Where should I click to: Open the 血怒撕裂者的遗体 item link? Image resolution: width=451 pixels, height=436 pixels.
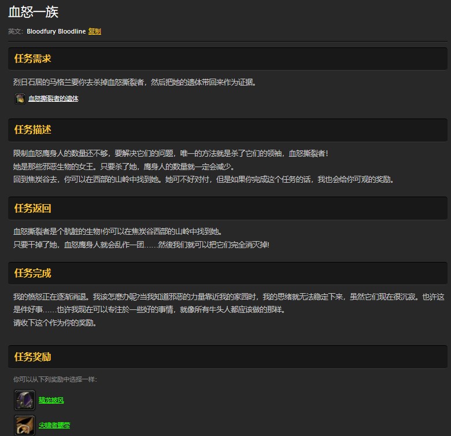[53, 99]
